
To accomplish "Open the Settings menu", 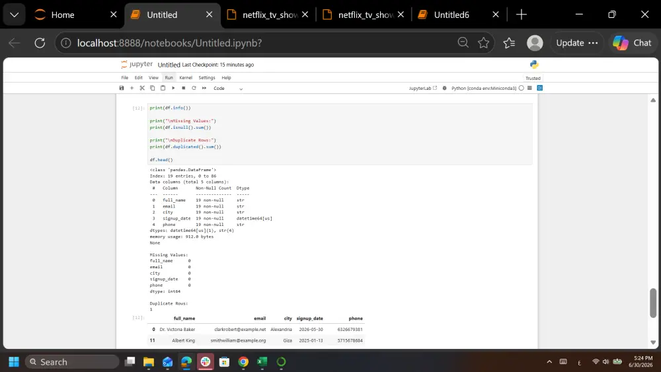I will click(206, 77).
